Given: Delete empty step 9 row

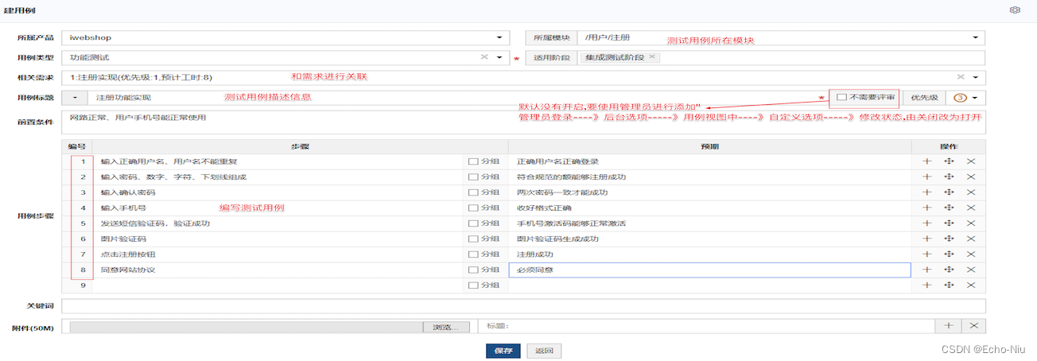Looking at the screenshot, I should [971, 285].
